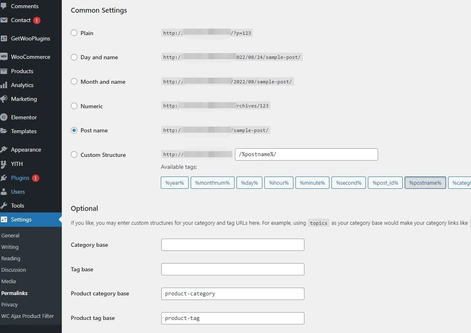Click the Analytics bar chart icon

(x=4, y=85)
